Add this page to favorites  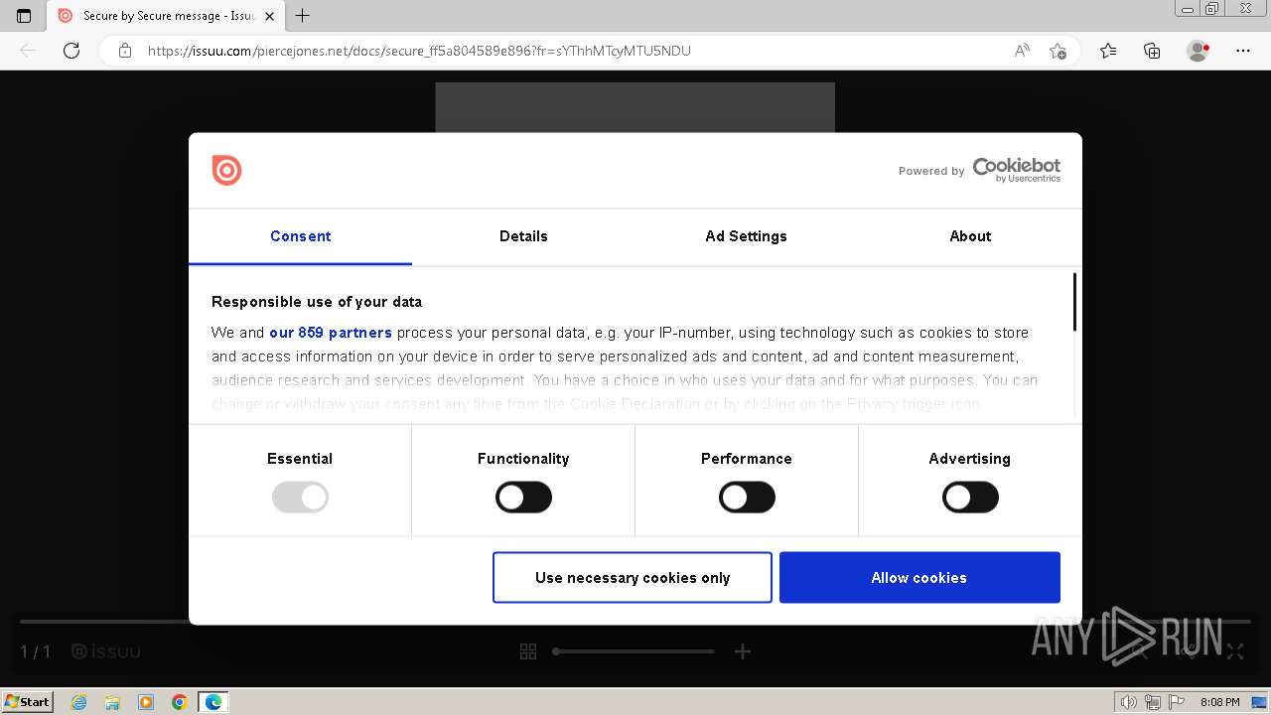tap(1058, 51)
